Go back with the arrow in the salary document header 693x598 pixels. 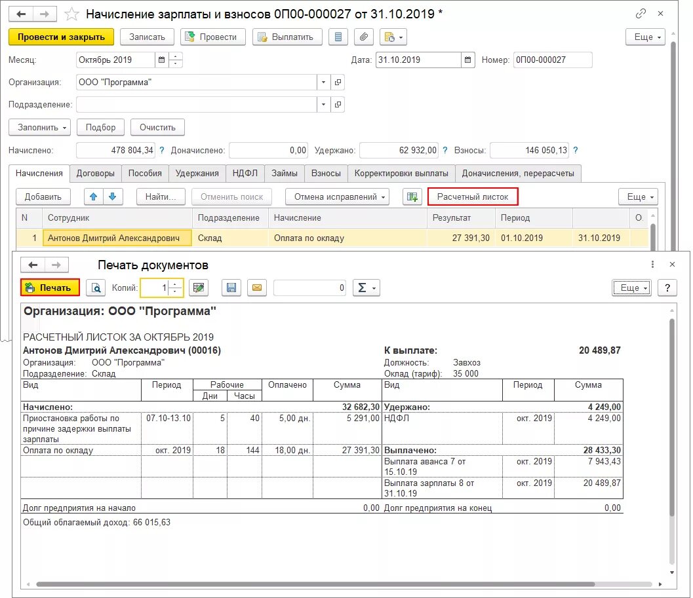click(x=21, y=14)
